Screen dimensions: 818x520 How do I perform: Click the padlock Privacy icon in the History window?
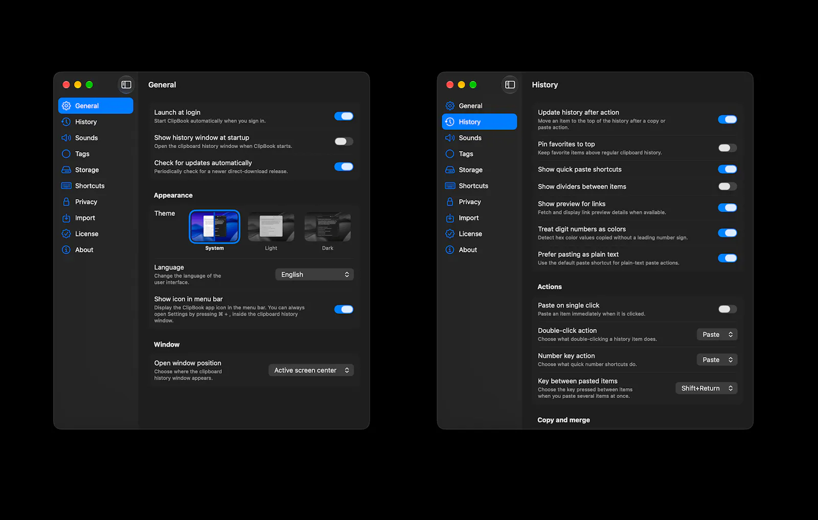tap(450, 202)
